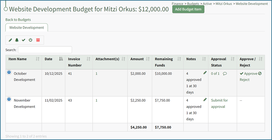Click the power icon in toolbar
This screenshot has height=140, width=272.
[31, 40]
